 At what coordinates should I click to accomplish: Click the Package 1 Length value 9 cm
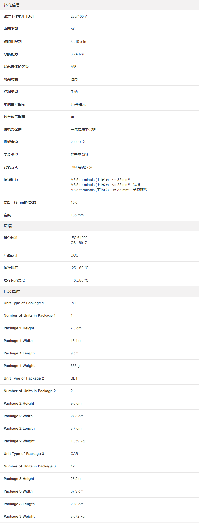click(x=75, y=353)
